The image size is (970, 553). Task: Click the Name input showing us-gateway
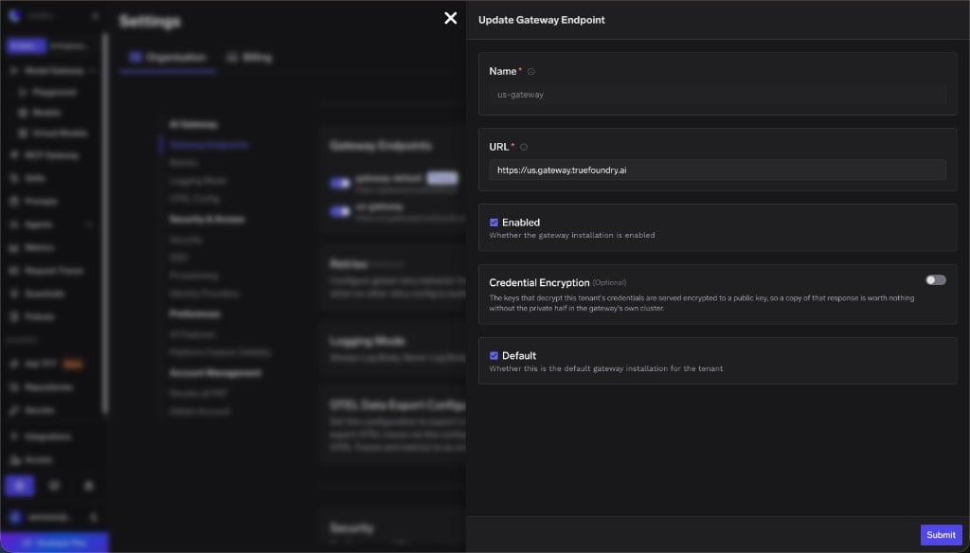click(717, 95)
